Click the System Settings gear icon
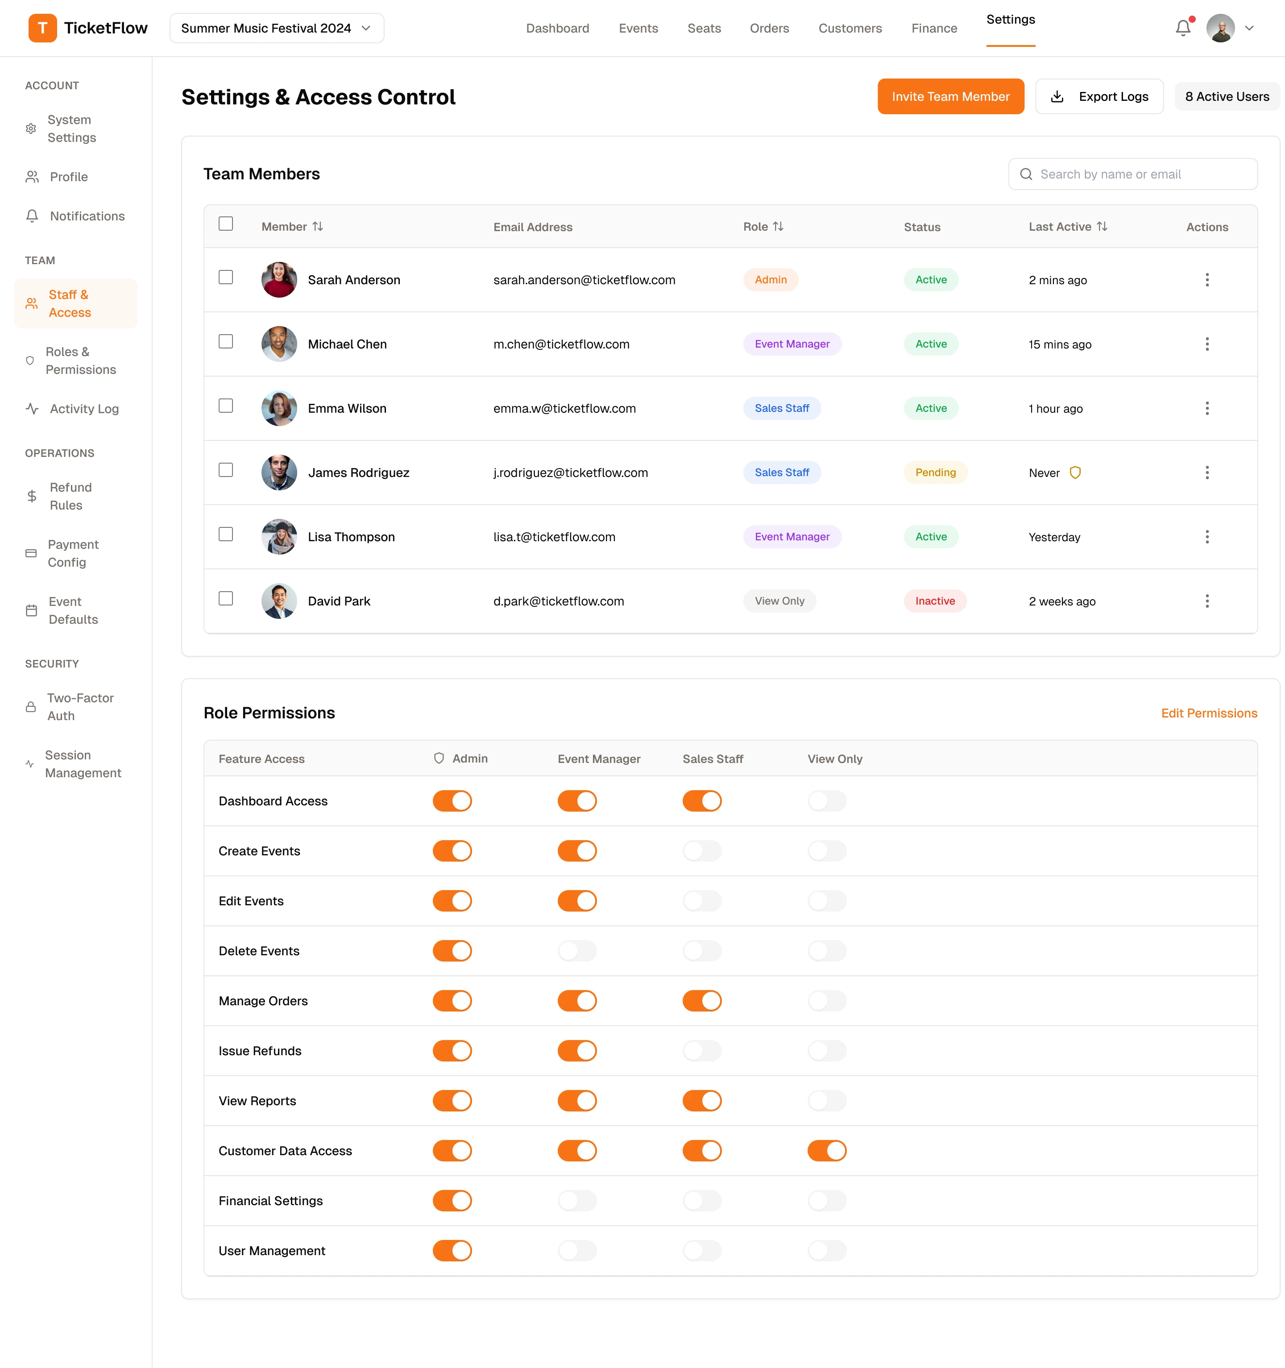Image resolution: width=1285 pixels, height=1368 pixels. click(31, 129)
